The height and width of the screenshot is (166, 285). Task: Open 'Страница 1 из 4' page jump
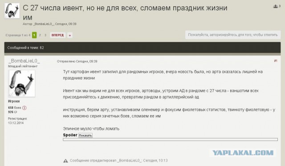pos(18,35)
